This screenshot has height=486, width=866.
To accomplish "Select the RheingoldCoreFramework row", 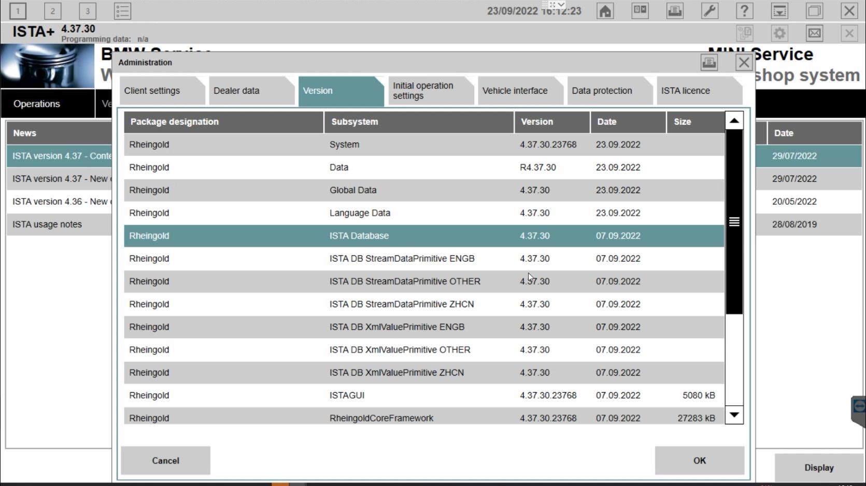I will [424, 416].
